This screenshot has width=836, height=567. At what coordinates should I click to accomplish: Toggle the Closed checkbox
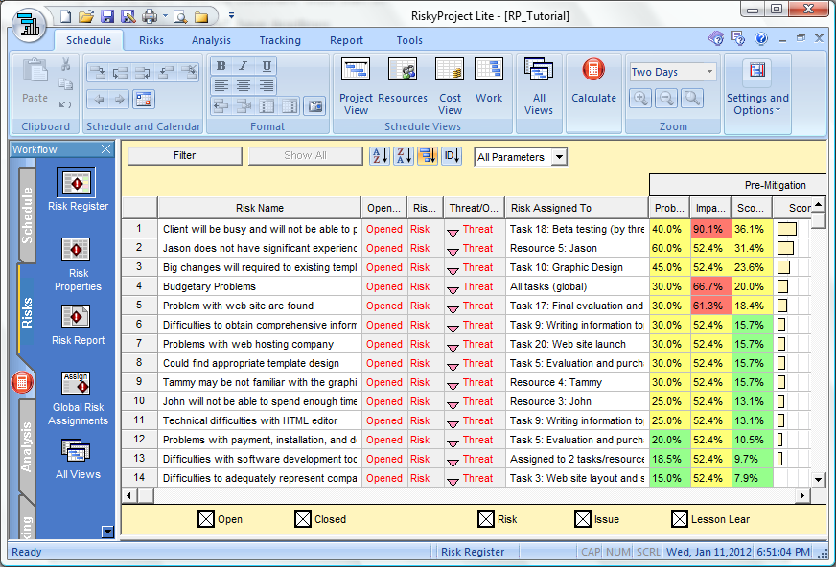click(x=303, y=519)
